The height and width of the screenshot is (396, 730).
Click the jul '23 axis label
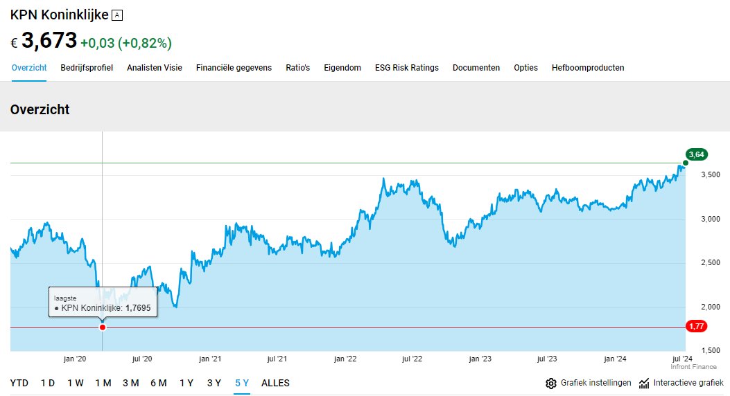coord(547,359)
